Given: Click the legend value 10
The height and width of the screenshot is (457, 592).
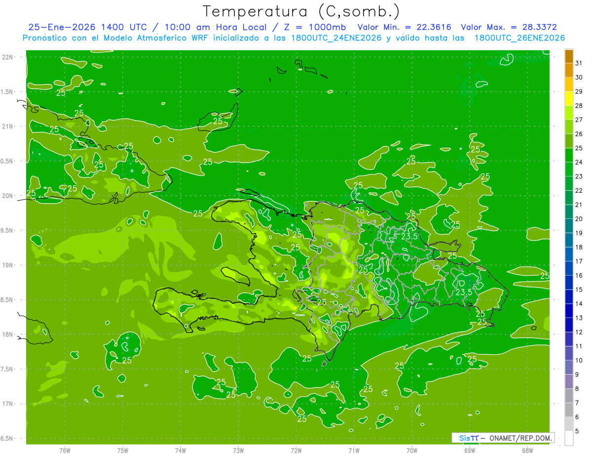Looking at the screenshot, I should [x=579, y=360].
